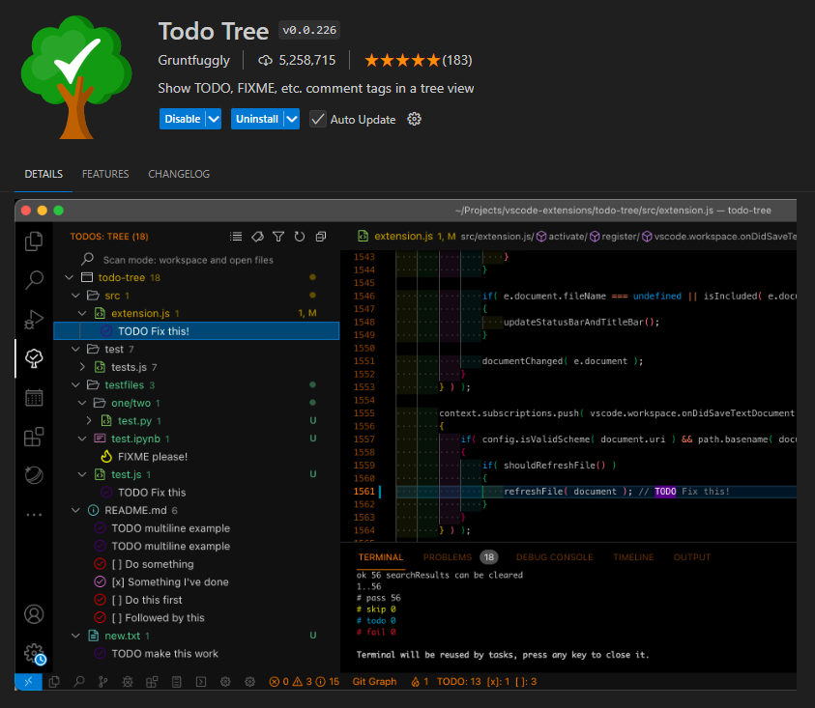
Task: Collapse the src folder chevron
Action: click(75, 296)
